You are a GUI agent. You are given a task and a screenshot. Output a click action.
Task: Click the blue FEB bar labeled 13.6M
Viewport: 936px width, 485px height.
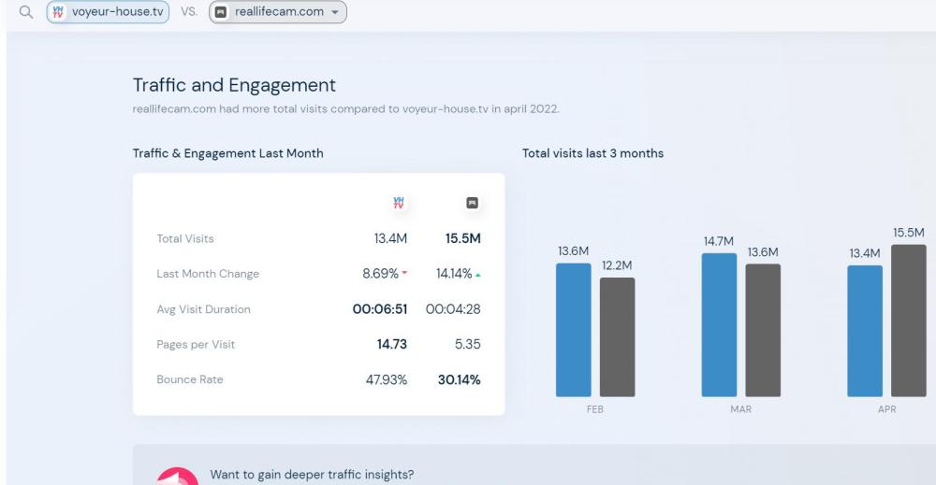click(x=573, y=329)
